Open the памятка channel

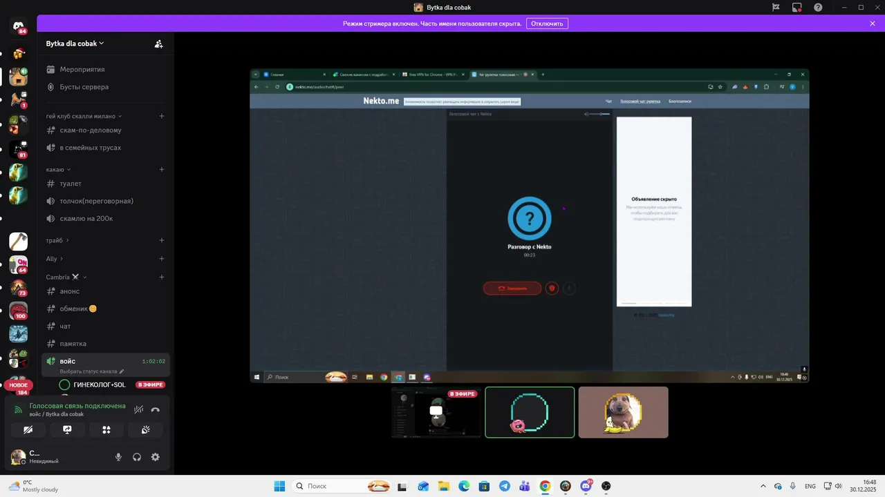(106, 344)
